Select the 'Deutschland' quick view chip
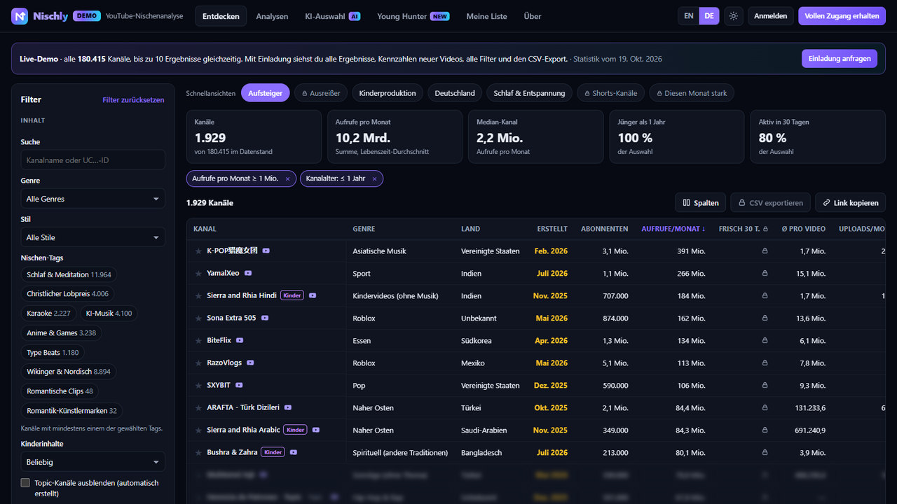This screenshot has width=897, height=504. tap(455, 93)
